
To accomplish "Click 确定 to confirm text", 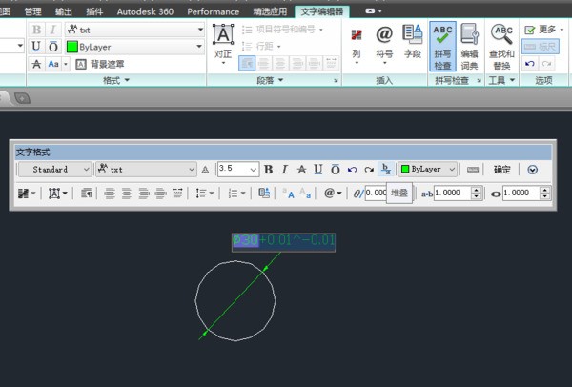I will (x=501, y=170).
